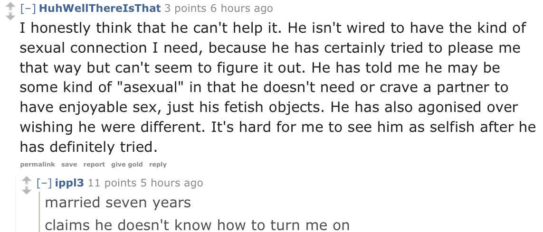
Task: Click the '11 points' score on ippl3's comment
Action: click(x=112, y=183)
